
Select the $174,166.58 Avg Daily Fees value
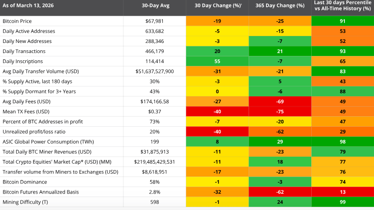[154, 102]
